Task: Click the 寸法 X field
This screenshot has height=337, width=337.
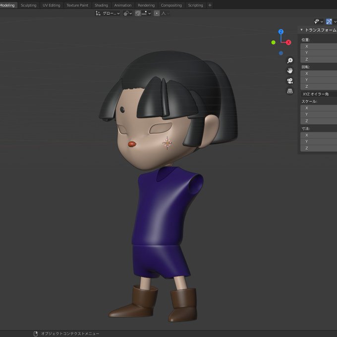Action: click(x=319, y=135)
